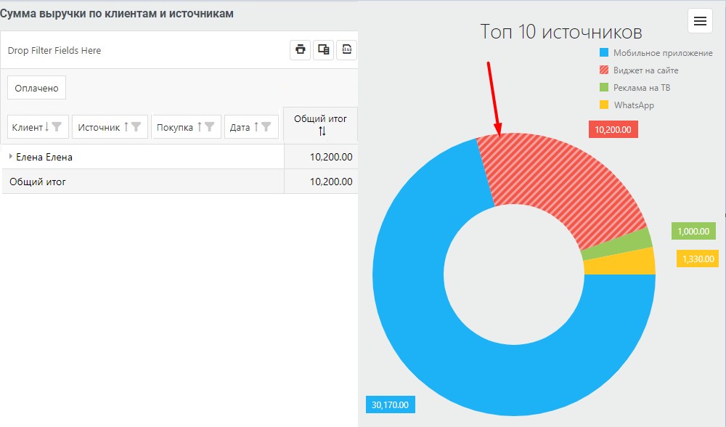726x427 pixels.
Task: Select the green Реклама на ТВ donut slice
Action: tap(616, 244)
